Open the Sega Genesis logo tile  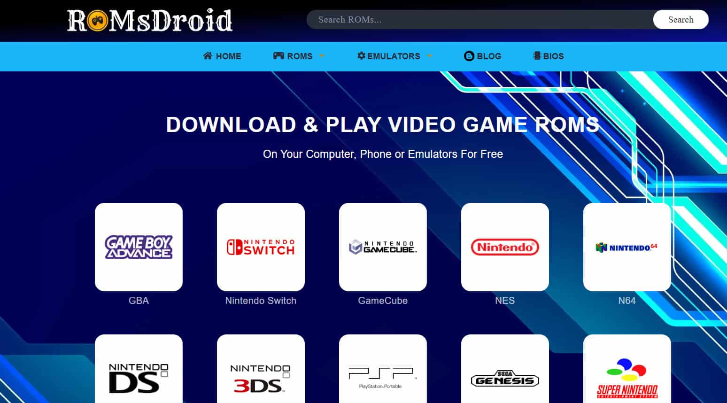[x=505, y=371]
